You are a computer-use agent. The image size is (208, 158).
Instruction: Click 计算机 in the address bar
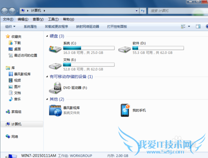click(x=36, y=10)
